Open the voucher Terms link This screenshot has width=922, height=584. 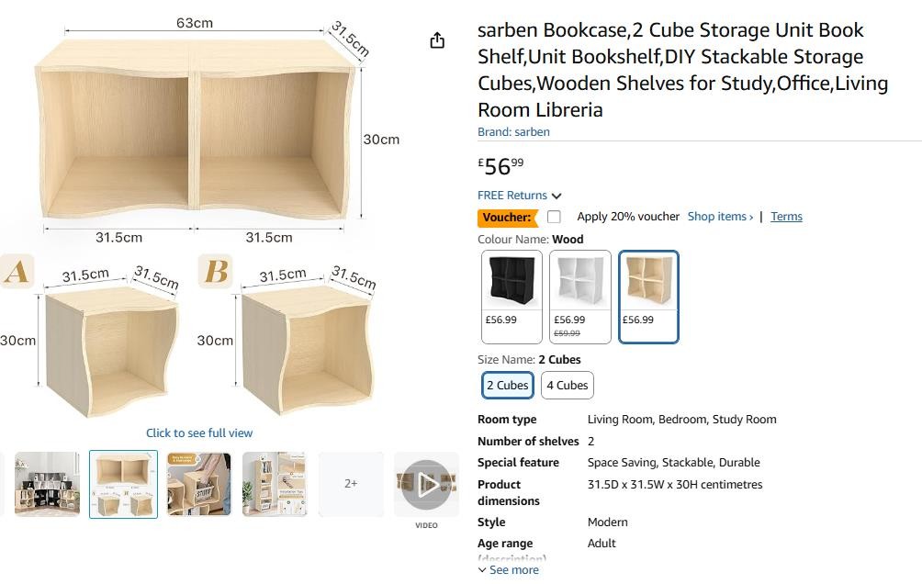[x=786, y=217]
